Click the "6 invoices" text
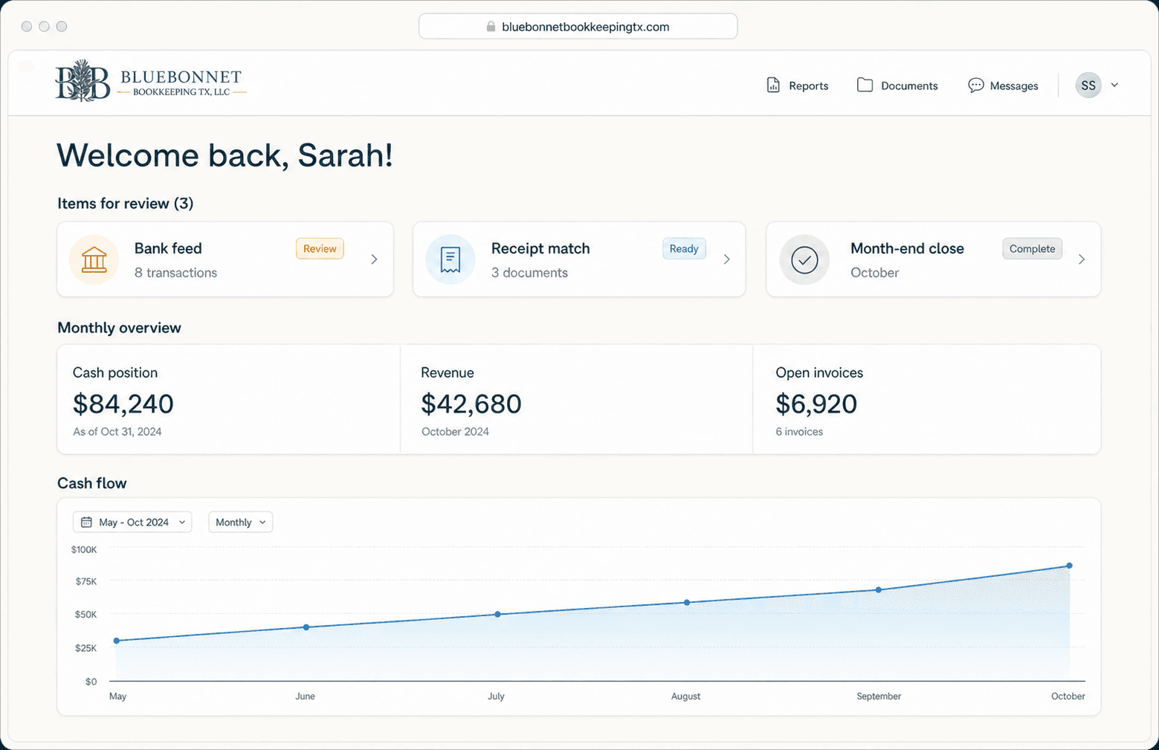Screen dimensions: 1159x750 (799, 432)
